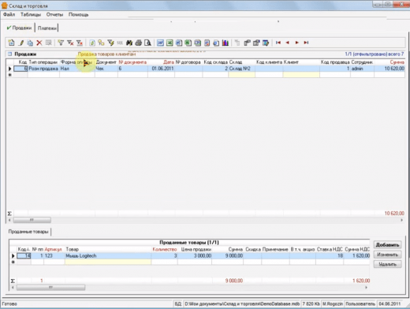Image resolution: width=410 pixels, height=309 pixels.
Task: Click the Ставка НДС column header
Action: (330, 249)
